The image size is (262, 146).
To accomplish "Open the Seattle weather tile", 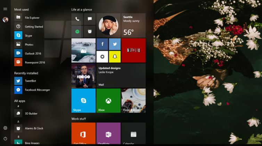I will 133,25.
